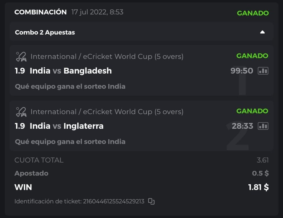
Task: Open statistics icon for India vs Inglaterra
Action: (x=263, y=126)
